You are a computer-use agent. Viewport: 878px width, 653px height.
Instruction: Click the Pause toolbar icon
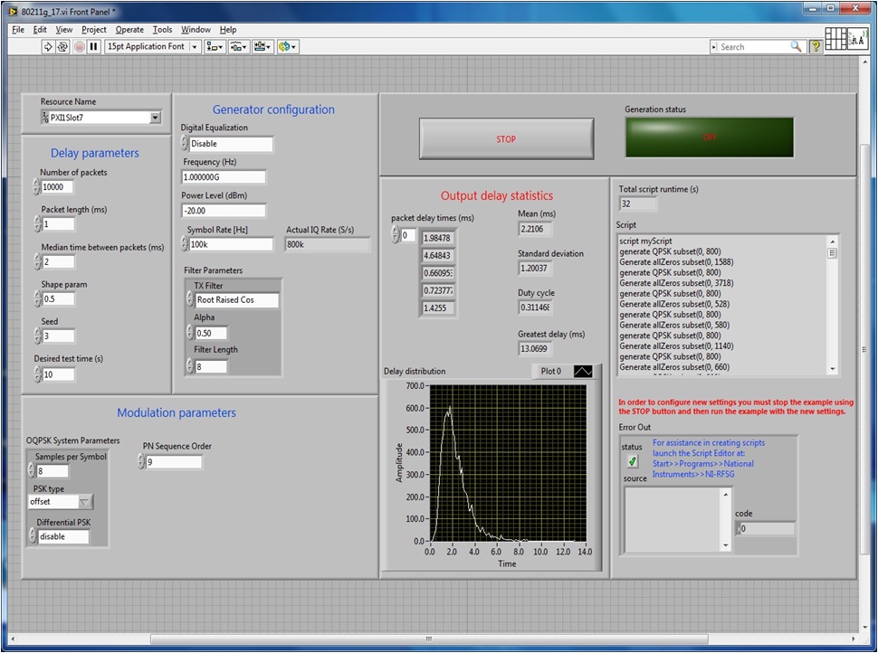point(93,46)
